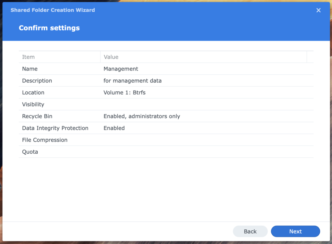This screenshot has height=244, width=332.
Task: Click the Value column header
Action: tap(111, 57)
